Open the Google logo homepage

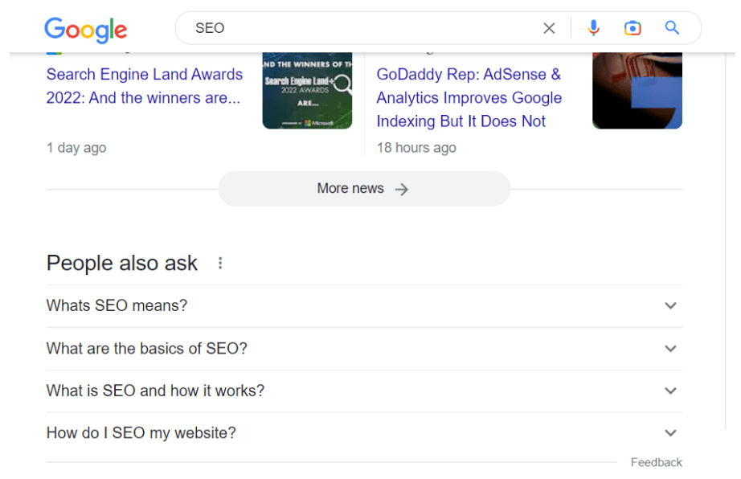(85, 30)
